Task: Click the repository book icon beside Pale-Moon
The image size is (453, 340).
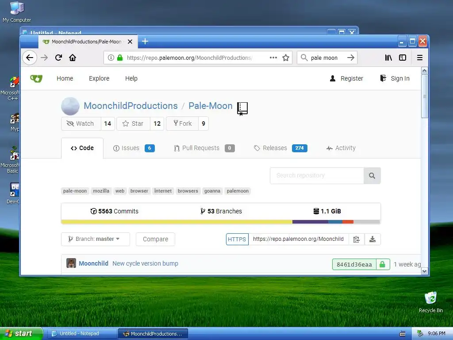Action: [x=242, y=109]
